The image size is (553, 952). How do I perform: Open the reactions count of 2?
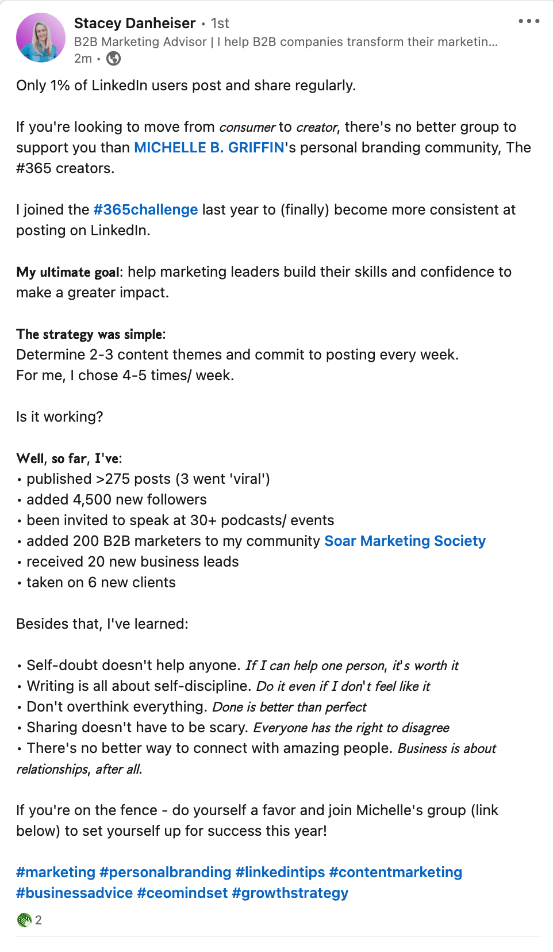coord(39,920)
